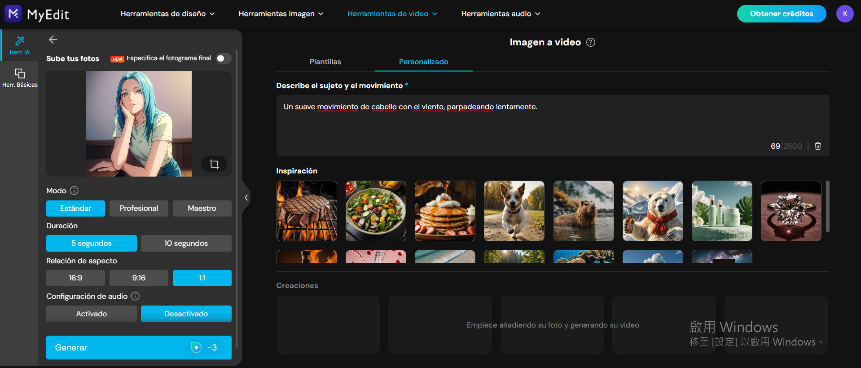The width and height of the screenshot is (861, 368).
Task: Open the user account avatar K
Action: click(845, 14)
